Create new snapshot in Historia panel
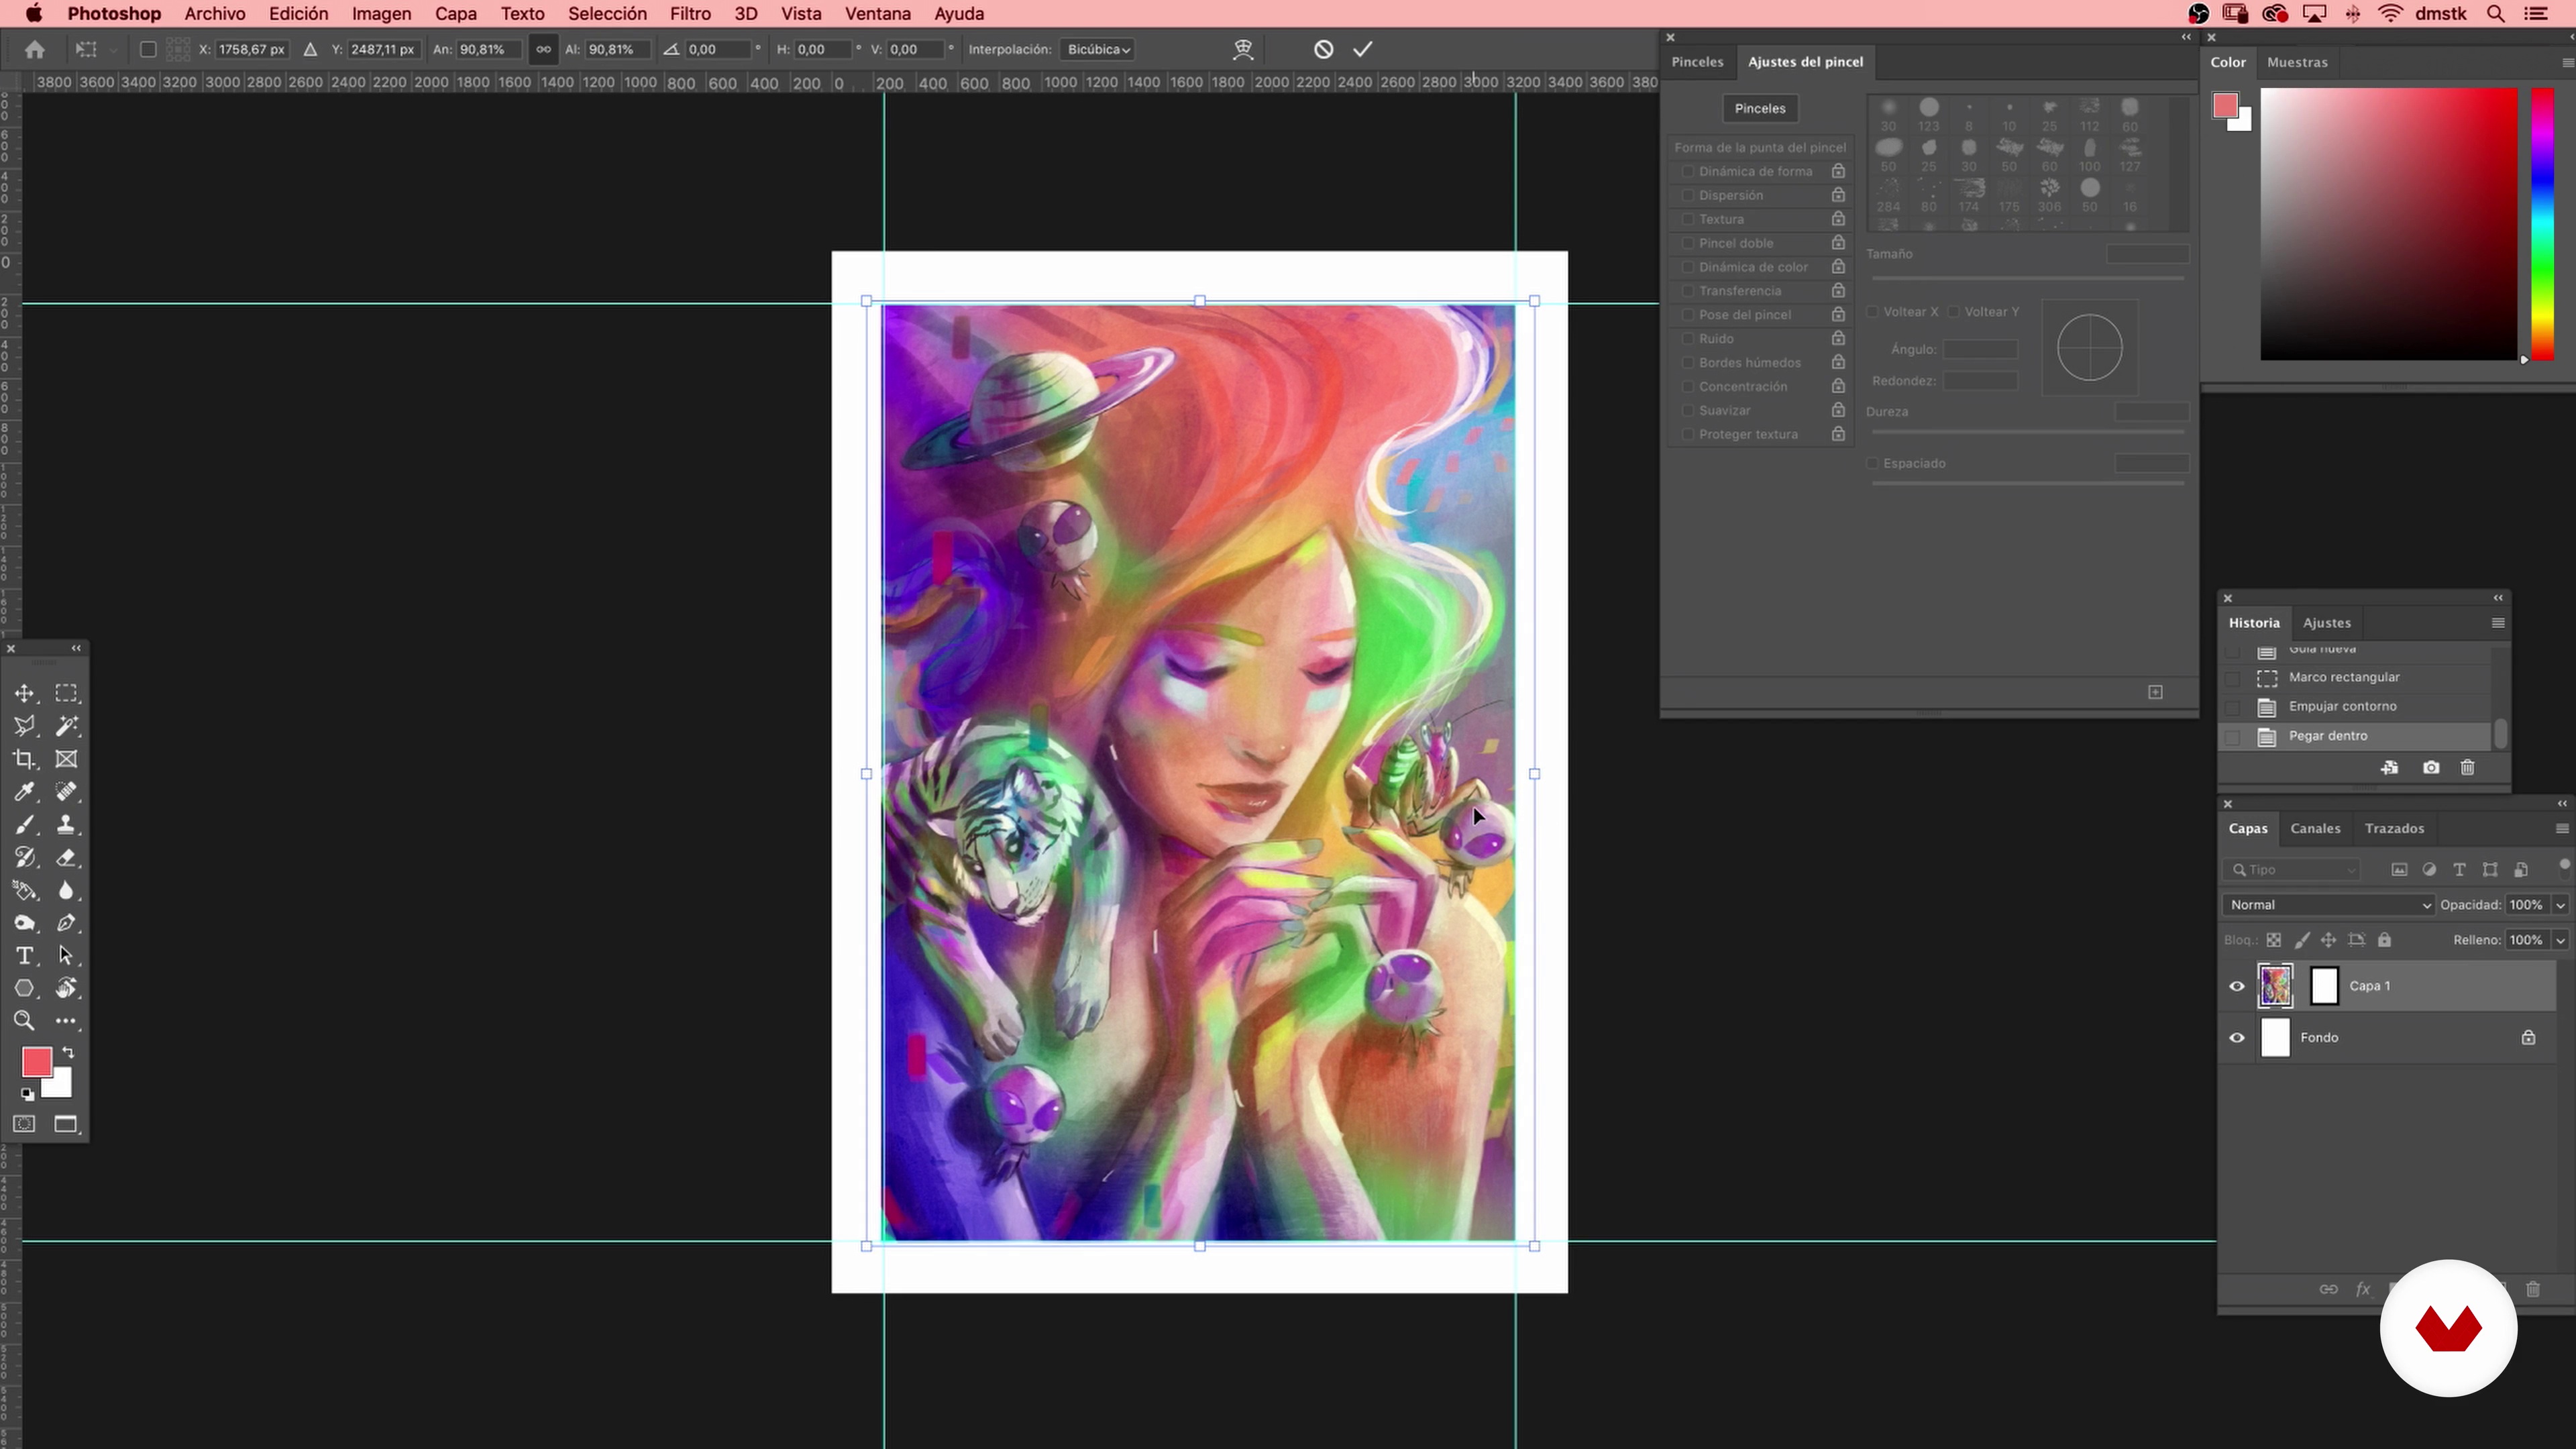The width and height of the screenshot is (2576, 1449). (2431, 767)
